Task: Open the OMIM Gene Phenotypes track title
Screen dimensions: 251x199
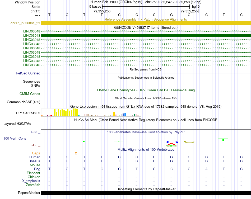Action: 146,90
